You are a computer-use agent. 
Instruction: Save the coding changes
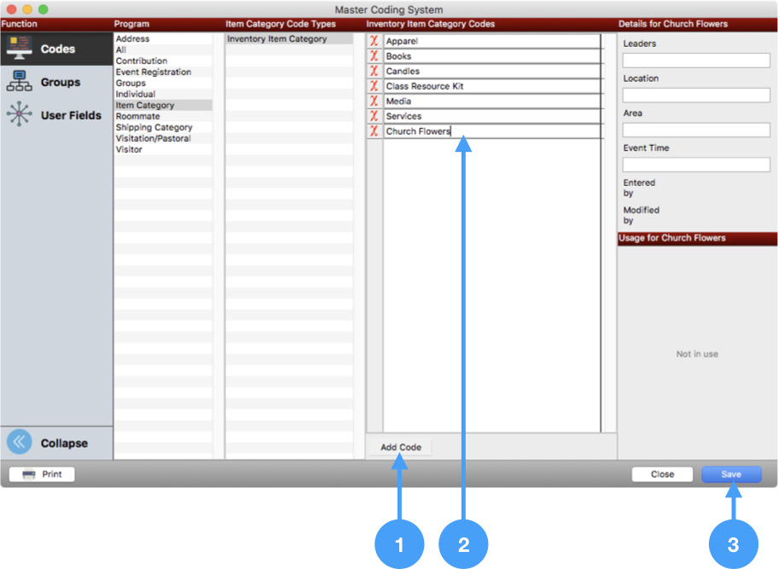[x=731, y=474]
